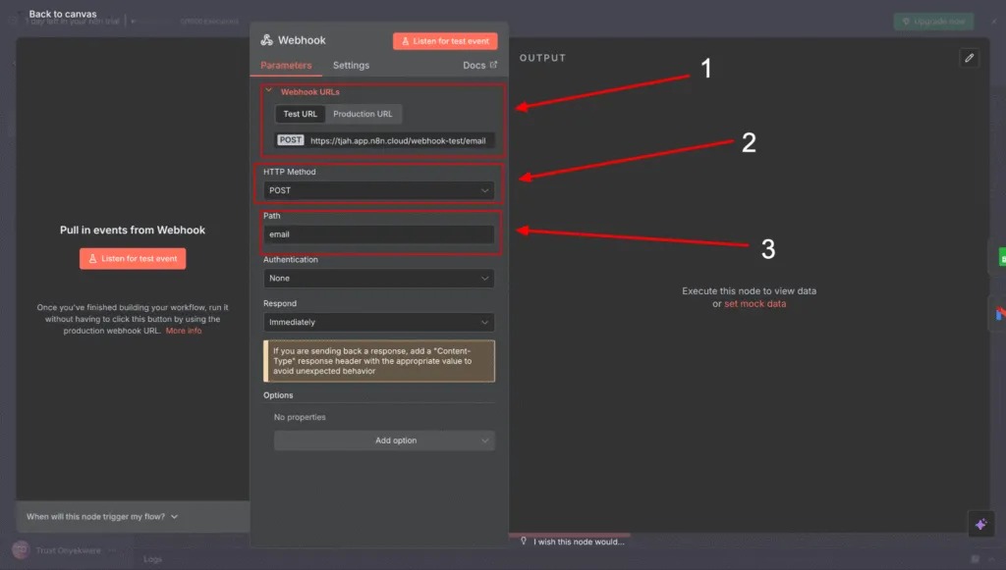
Task: Open the Authentication dropdown
Action: [x=378, y=279]
